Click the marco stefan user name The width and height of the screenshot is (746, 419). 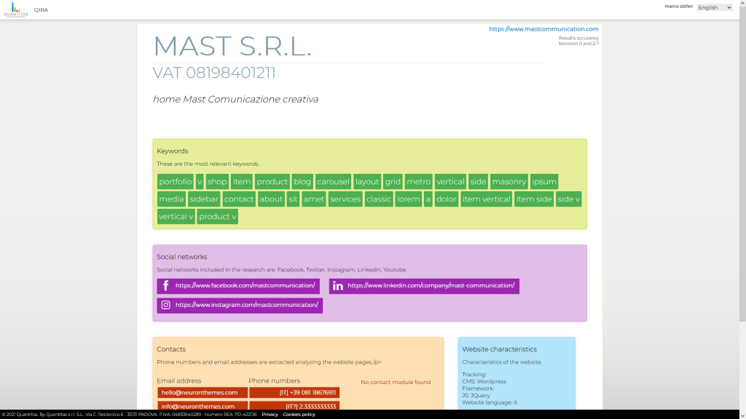click(678, 6)
